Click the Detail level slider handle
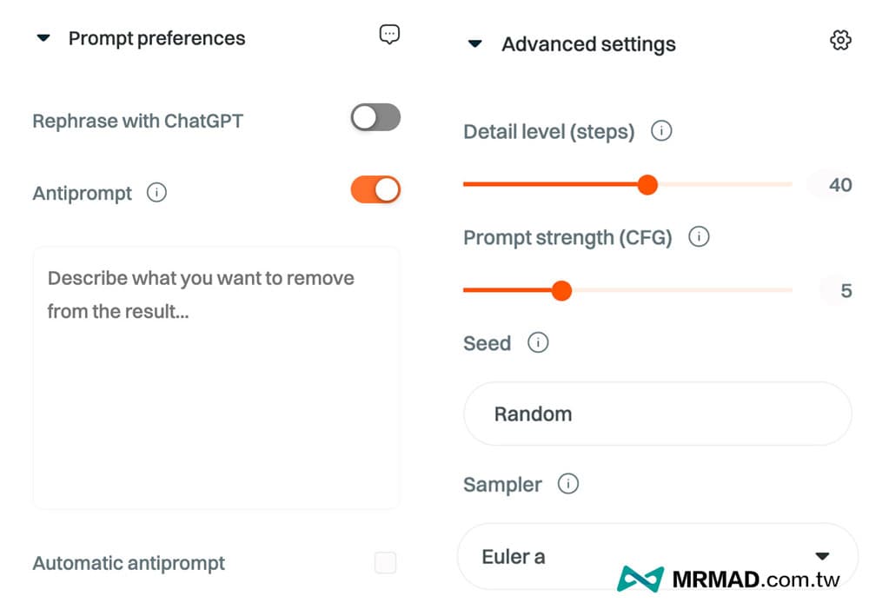The height and width of the screenshot is (609, 869). click(647, 184)
